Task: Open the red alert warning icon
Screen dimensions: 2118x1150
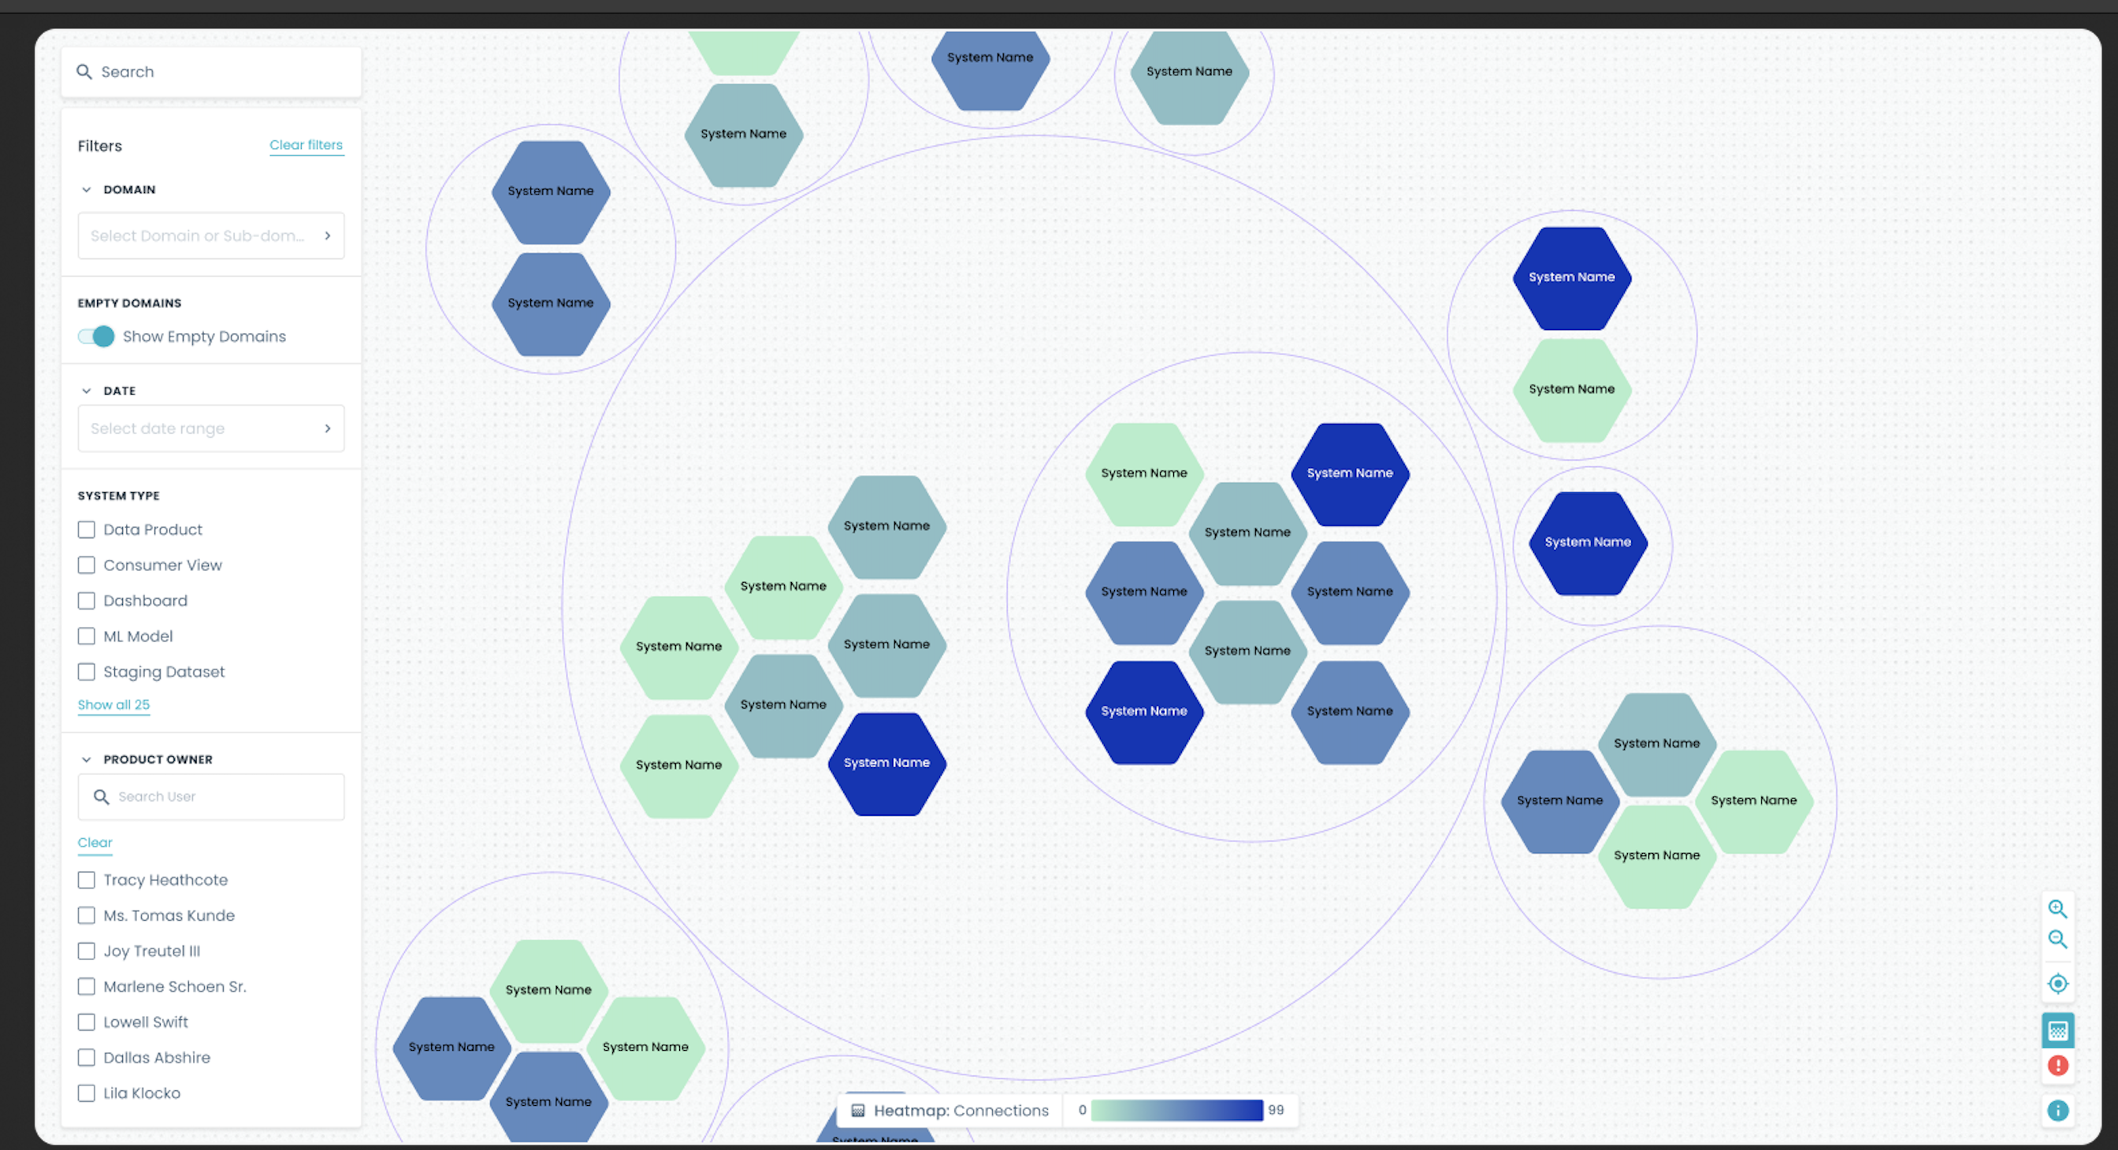Action: 2057,1066
